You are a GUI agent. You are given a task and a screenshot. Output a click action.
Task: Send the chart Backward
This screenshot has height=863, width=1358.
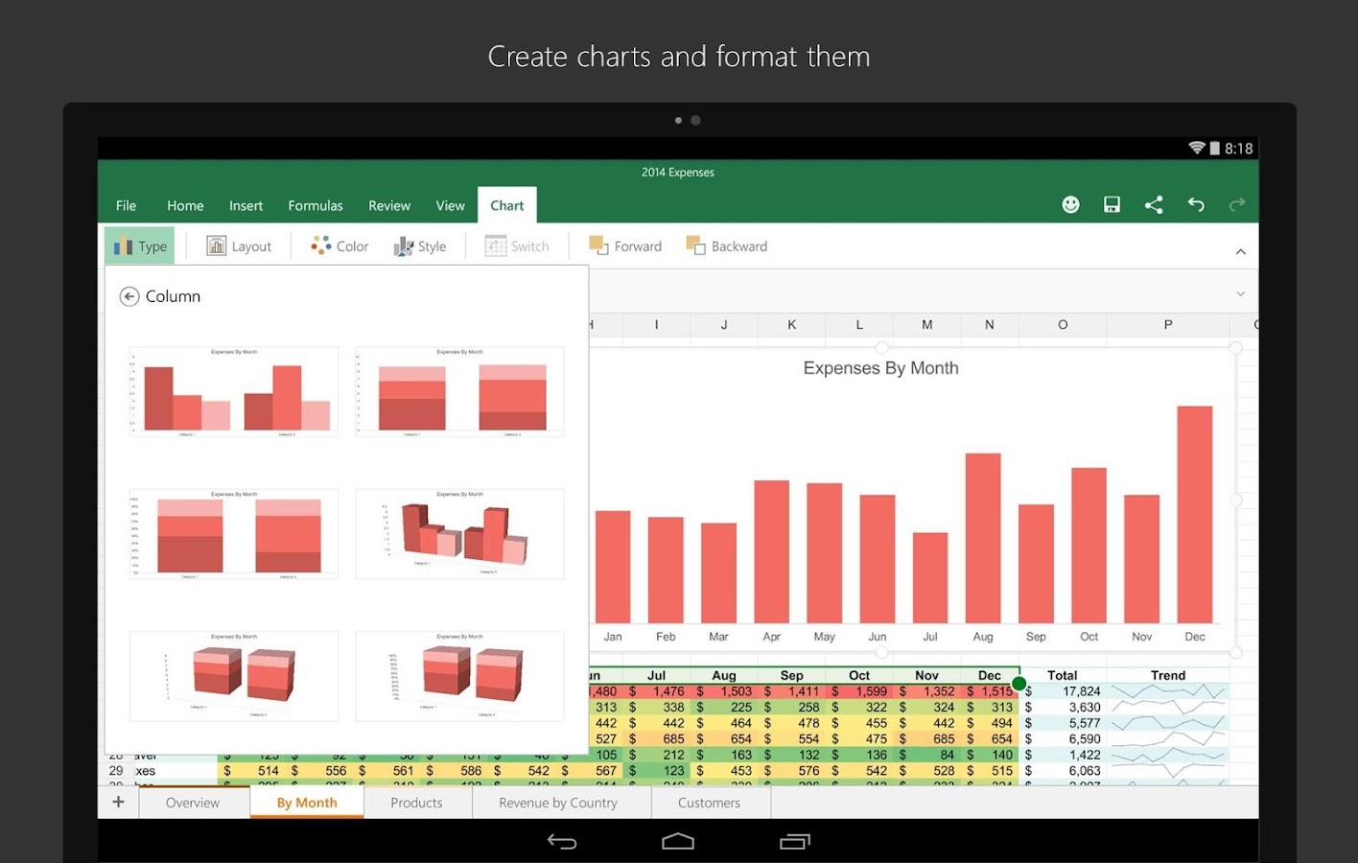(x=727, y=246)
